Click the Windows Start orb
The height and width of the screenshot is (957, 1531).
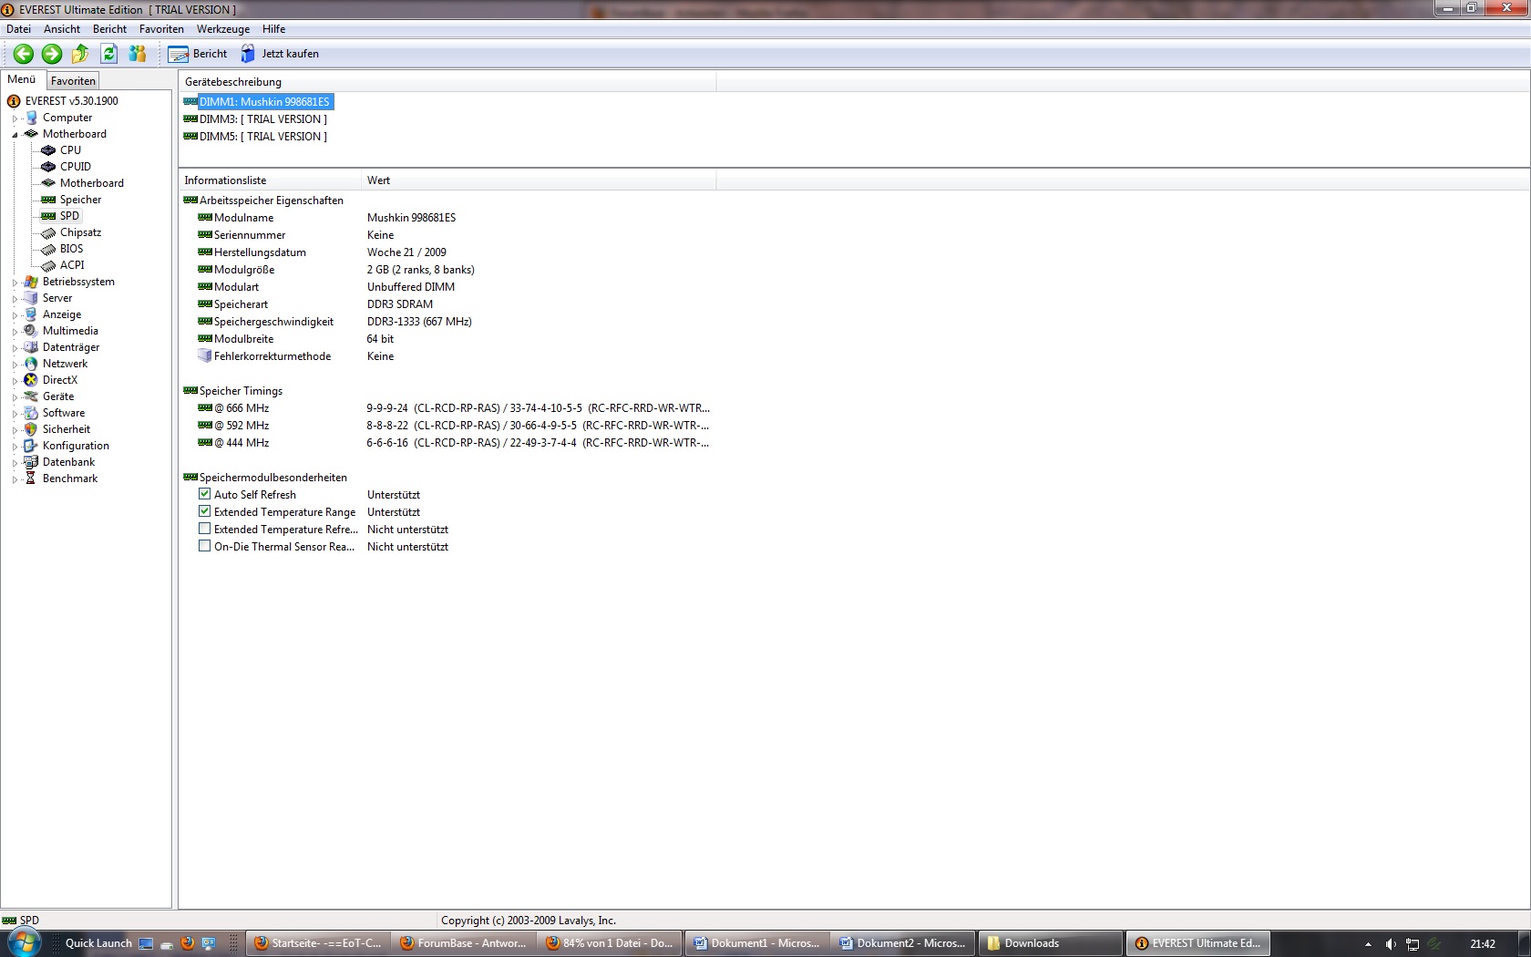(23, 942)
